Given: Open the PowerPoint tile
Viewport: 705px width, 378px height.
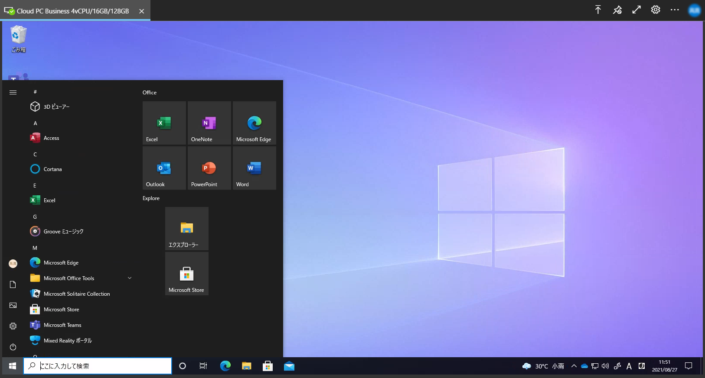Looking at the screenshot, I should (209, 168).
